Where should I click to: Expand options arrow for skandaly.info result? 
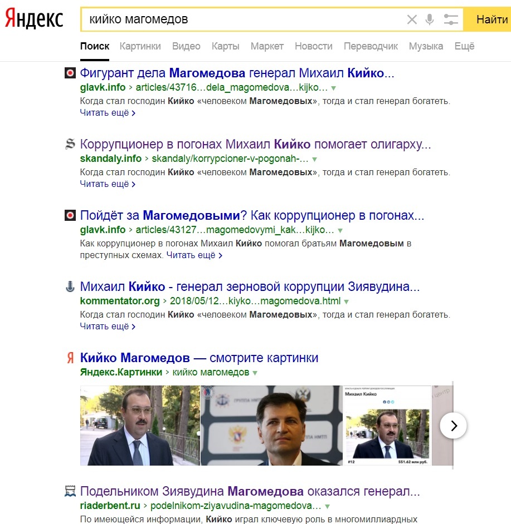315,160
